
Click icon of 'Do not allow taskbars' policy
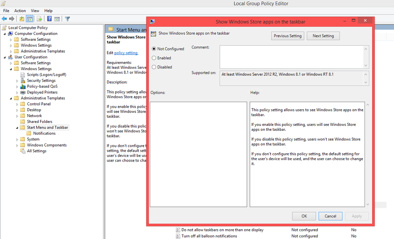click(x=178, y=230)
